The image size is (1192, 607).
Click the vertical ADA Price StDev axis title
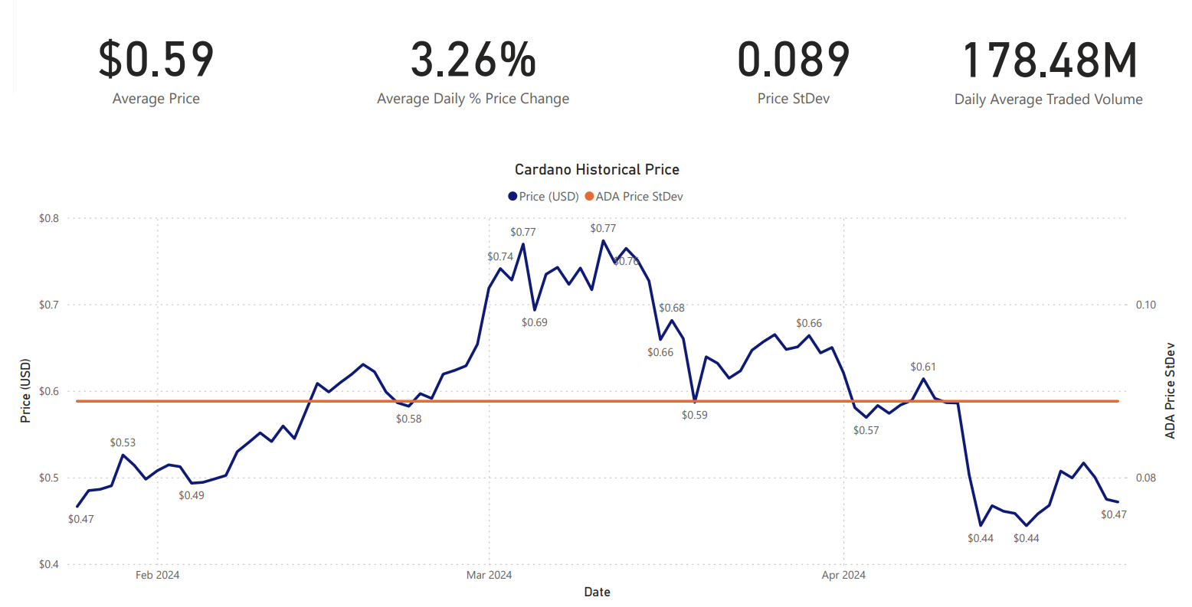[x=1170, y=390]
